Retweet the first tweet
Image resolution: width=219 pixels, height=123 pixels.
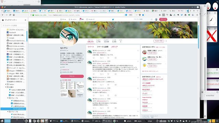(101, 58)
